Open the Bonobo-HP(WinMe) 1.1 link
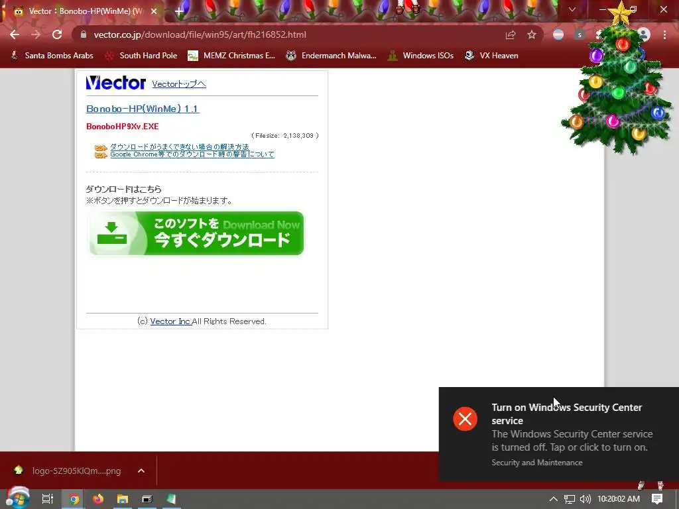This screenshot has width=679, height=509. [143, 109]
